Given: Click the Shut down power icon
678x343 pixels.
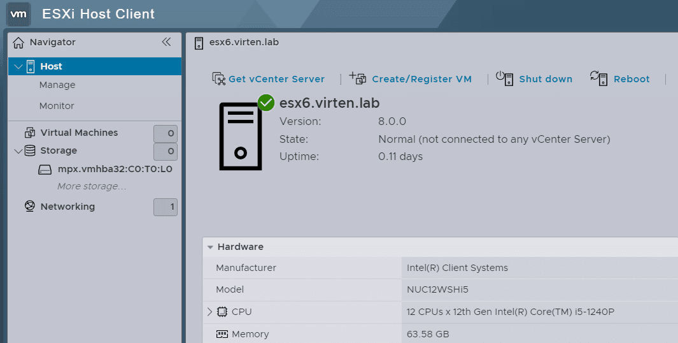Looking at the screenshot, I should [505, 78].
